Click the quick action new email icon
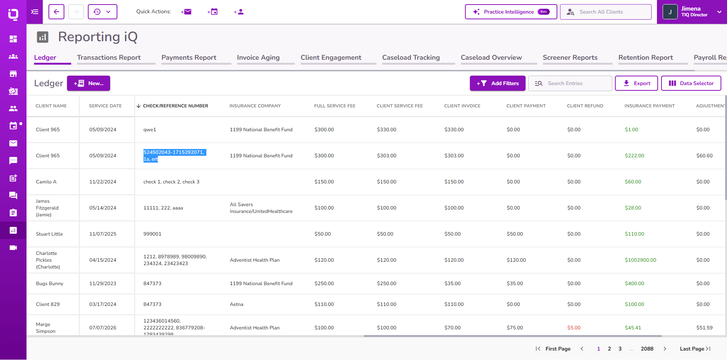Viewport: 727px width, 360px height. click(186, 12)
